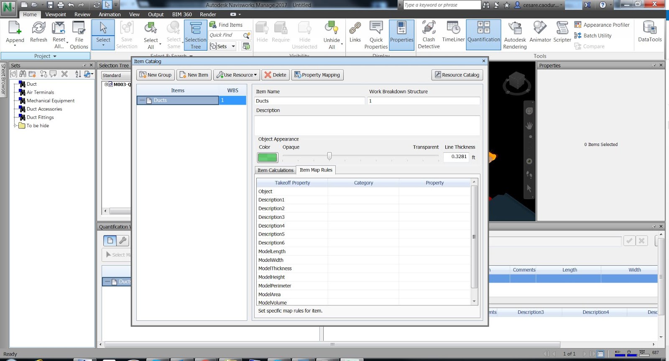Screen dimensions: 669x361
Task: Expand the M003 node in Selection Tree
Action: click(106, 84)
